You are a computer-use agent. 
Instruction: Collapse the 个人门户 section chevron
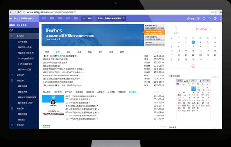[36, 36]
